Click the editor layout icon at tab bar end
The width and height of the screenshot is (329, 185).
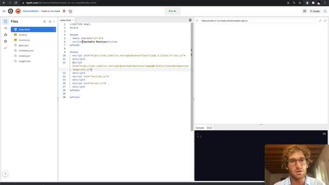point(190,20)
